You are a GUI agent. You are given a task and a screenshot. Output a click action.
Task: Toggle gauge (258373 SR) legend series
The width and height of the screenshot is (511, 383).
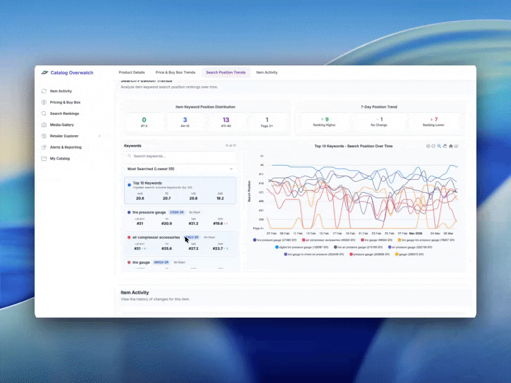[409, 254]
